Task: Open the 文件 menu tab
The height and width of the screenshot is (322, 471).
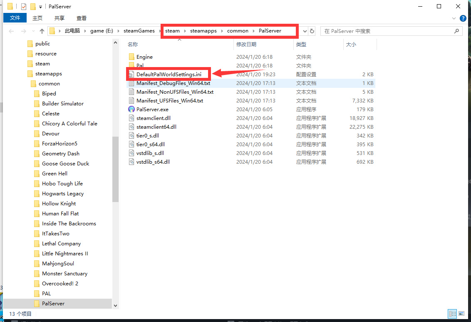Action: click(x=15, y=18)
